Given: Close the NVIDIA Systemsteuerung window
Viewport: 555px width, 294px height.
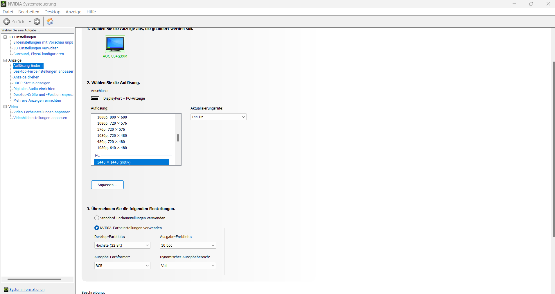Looking at the screenshot, I should coord(548,4).
